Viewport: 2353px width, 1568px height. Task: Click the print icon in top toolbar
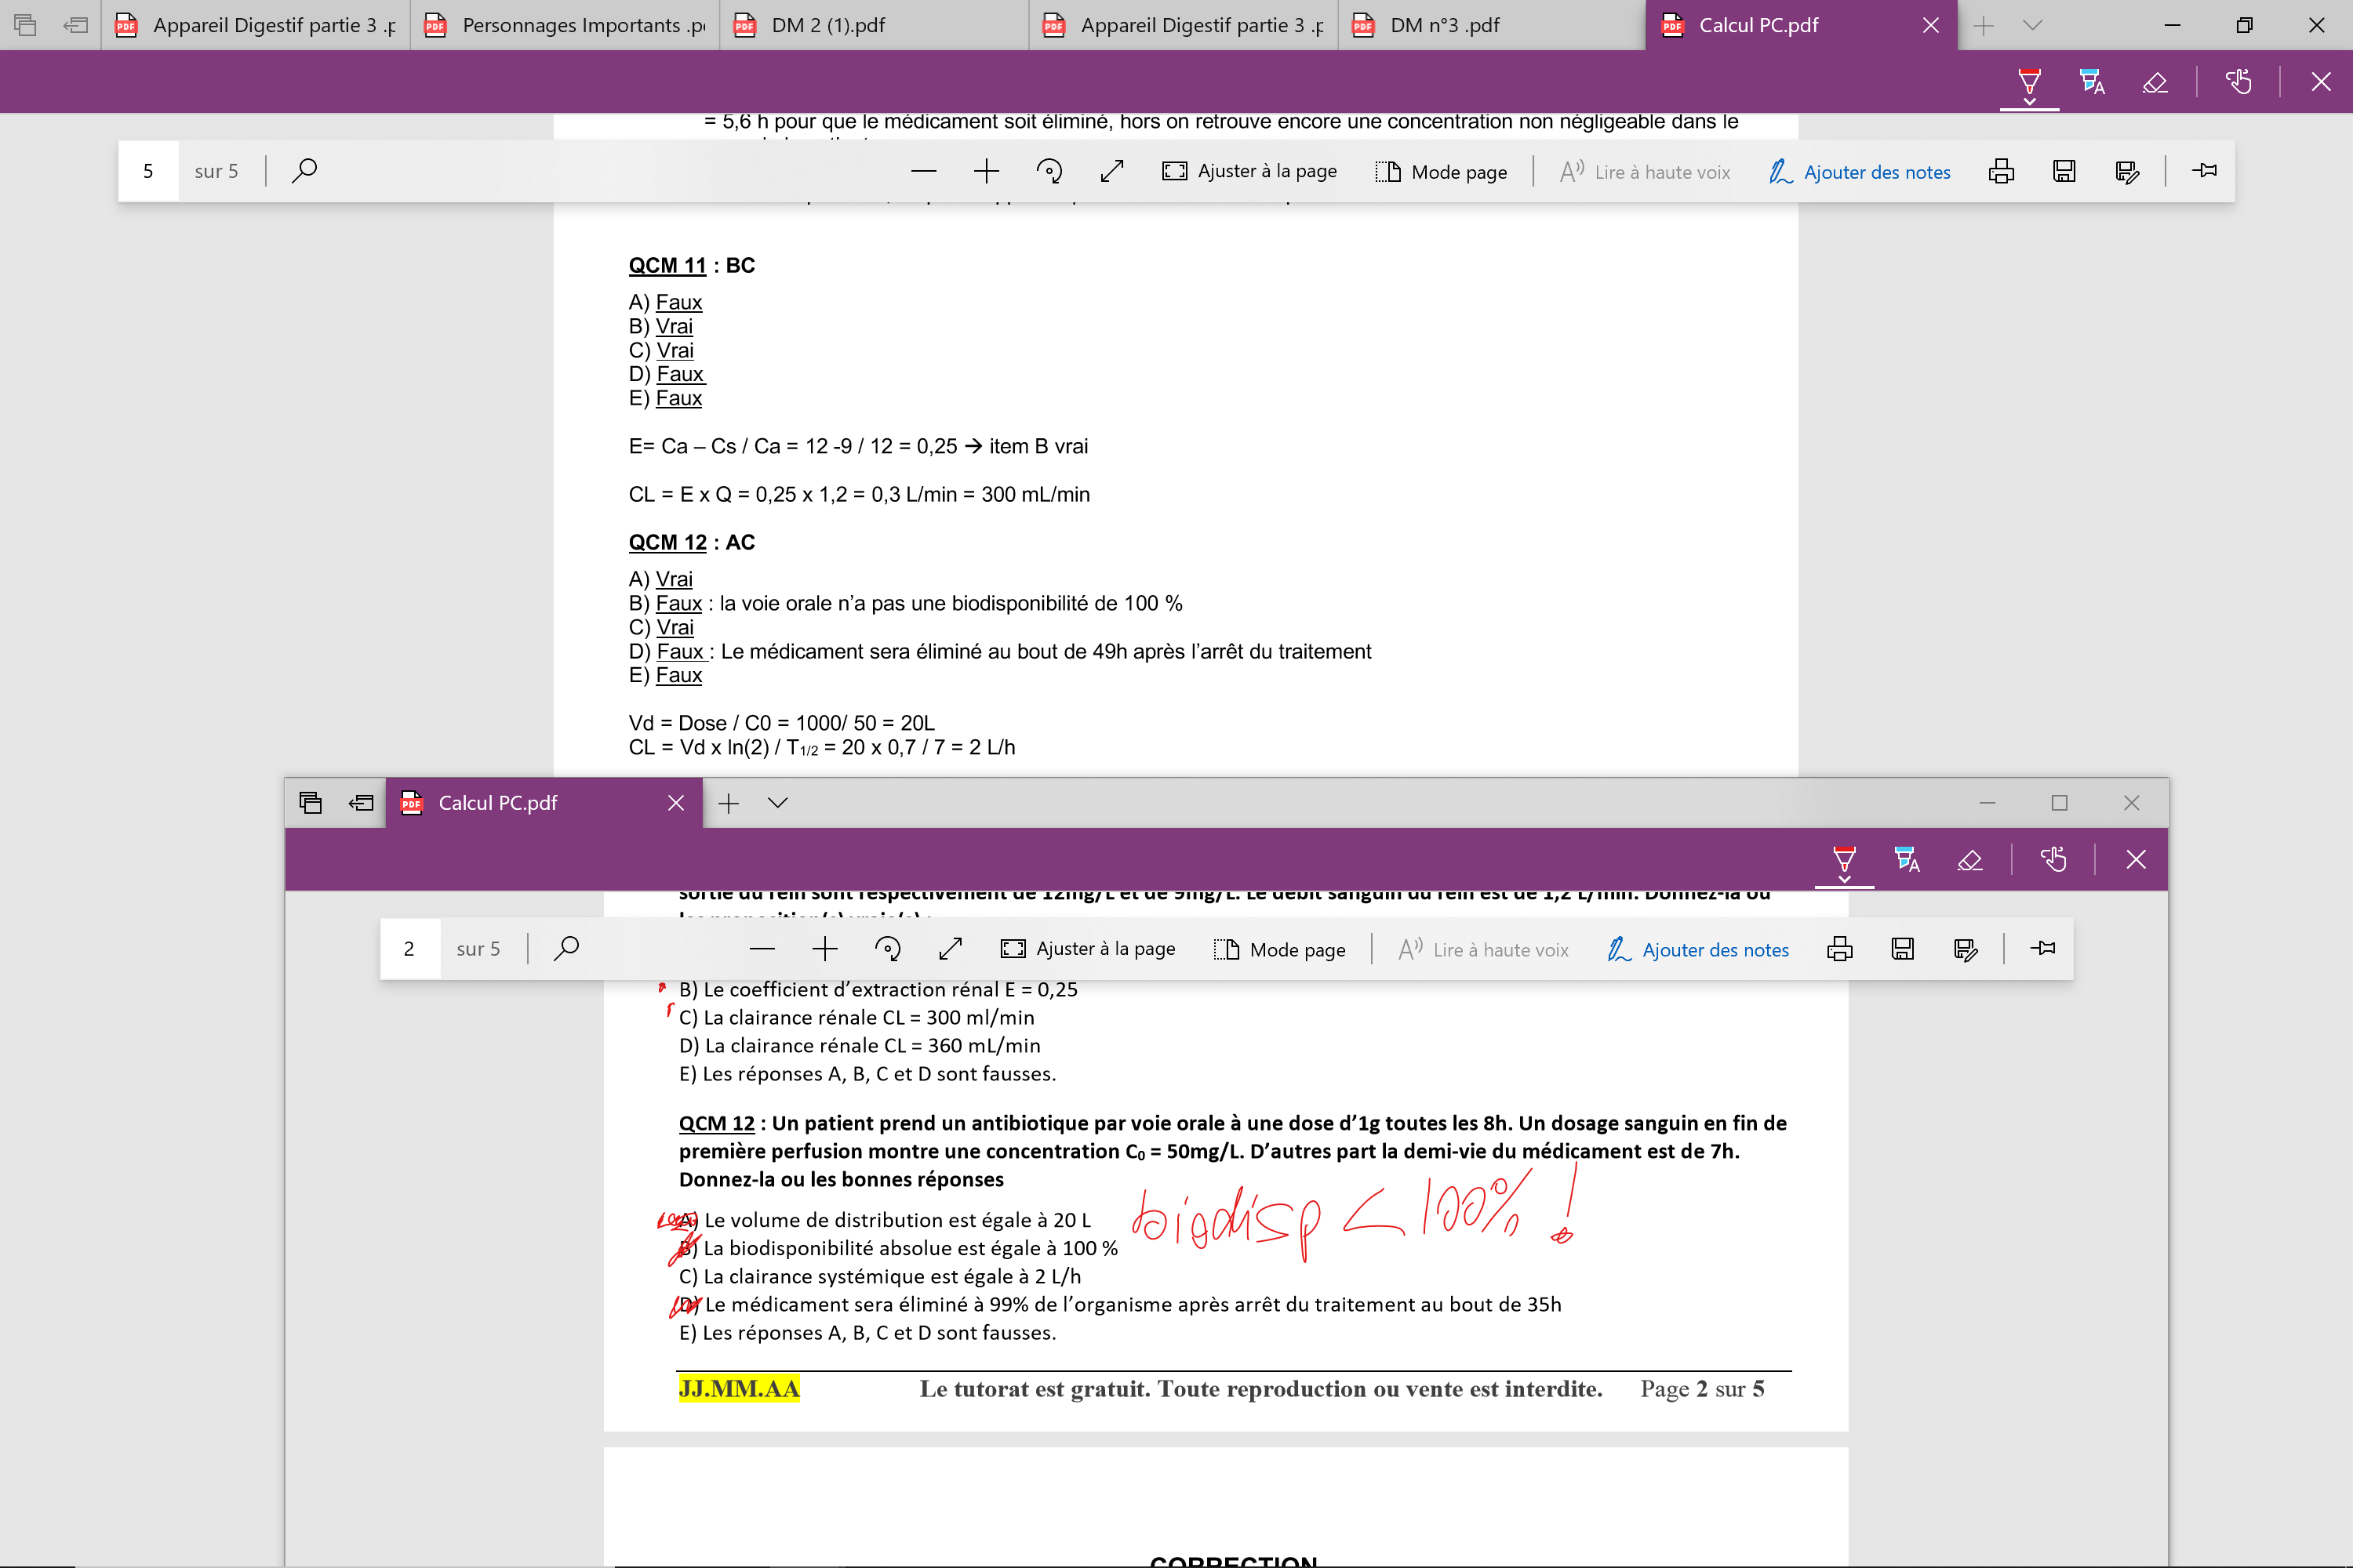click(x=2001, y=171)
